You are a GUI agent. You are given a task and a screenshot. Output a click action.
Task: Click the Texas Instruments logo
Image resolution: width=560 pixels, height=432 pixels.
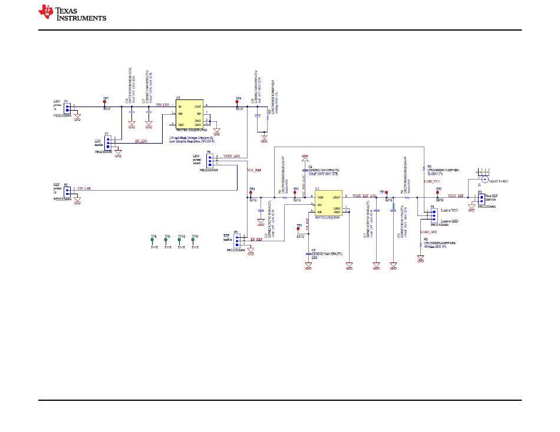point(73,12)
